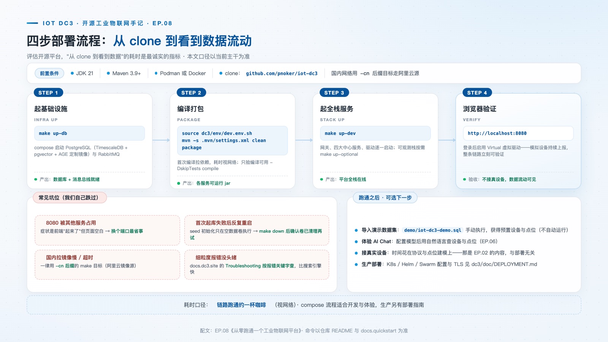Viewport: 608px width, 342px height.
Task: Click the 配文：EP.08 footer caption
Action: pos(304,331)
